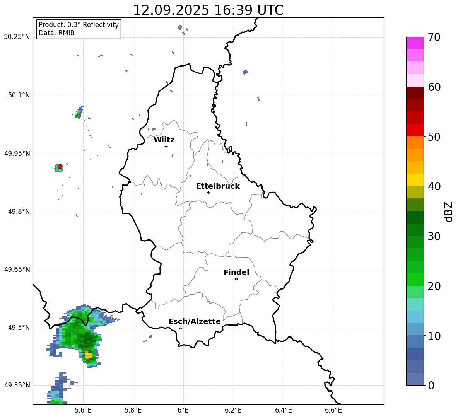The height and width of the screenshot is (418, 458).
Task: Click the colorbar 40 tick label
Action: (x=434, y=186)
